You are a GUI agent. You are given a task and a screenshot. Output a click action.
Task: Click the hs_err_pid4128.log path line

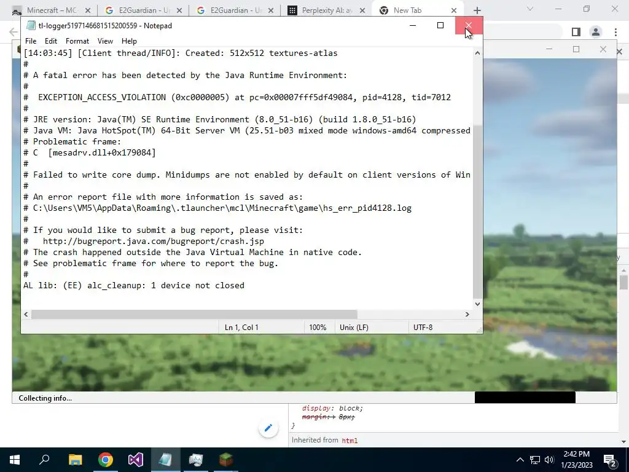[217, 208]
